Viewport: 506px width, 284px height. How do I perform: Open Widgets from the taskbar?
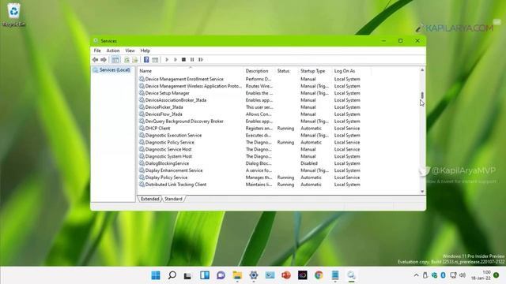pos(205,275)
